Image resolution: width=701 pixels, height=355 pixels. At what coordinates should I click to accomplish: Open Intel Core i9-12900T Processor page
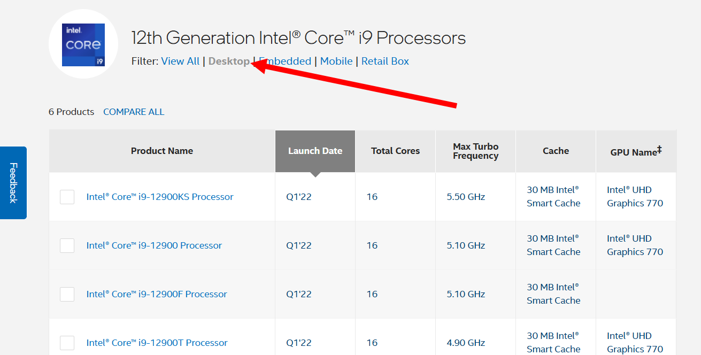coord(157,343)
